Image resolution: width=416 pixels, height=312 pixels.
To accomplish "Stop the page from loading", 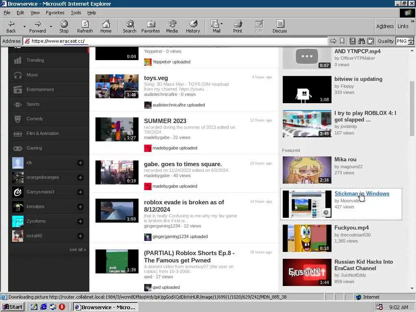I will click(x=64, y=26).
